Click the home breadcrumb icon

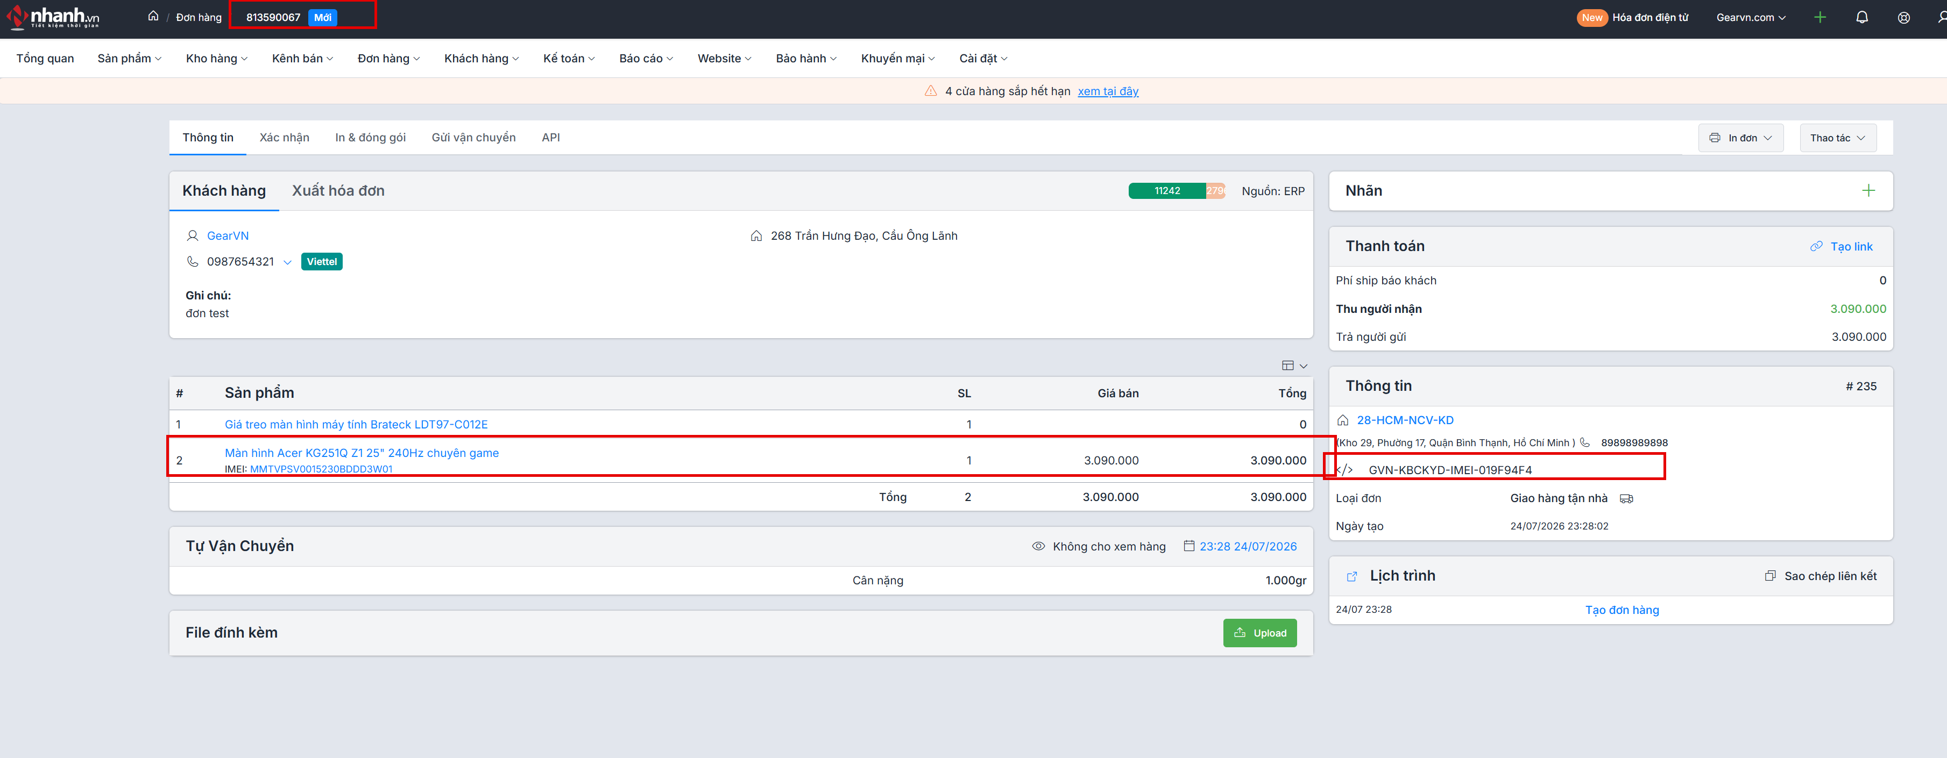(153, 16)
